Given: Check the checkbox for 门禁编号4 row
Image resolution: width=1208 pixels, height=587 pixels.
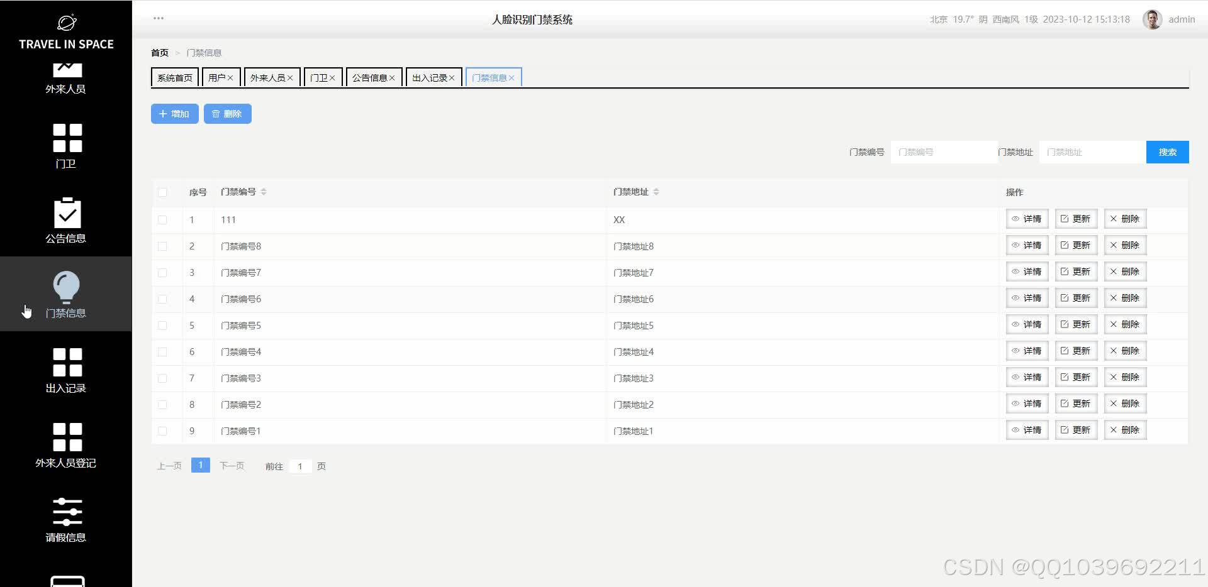Looking at the screenshot, I should [162, 352].
